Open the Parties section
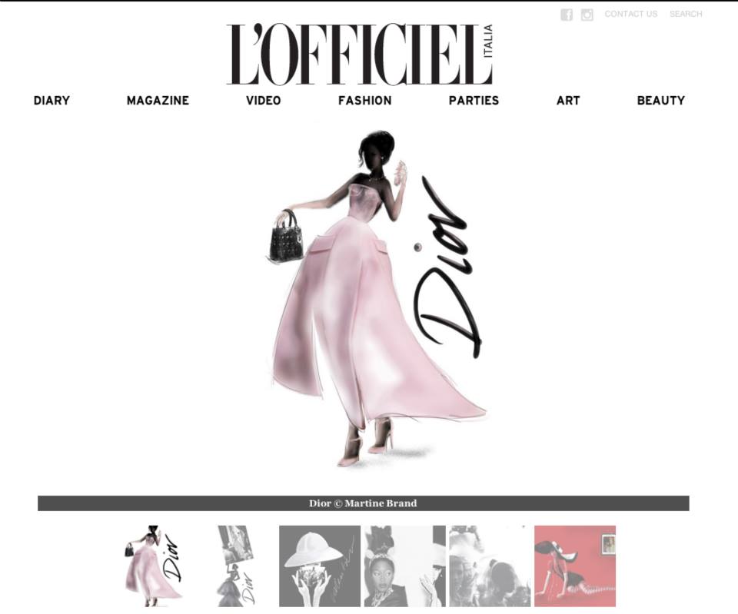This screenshot has width=738, height=614. 474,100
